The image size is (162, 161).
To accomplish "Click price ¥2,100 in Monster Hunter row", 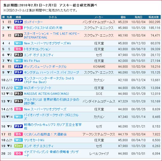I will point(123,80).
